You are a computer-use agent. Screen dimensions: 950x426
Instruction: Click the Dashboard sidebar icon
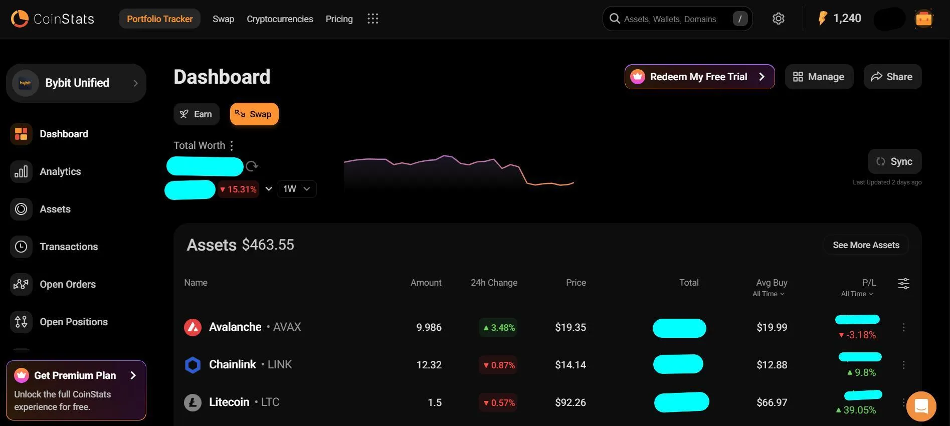[21, 134]
